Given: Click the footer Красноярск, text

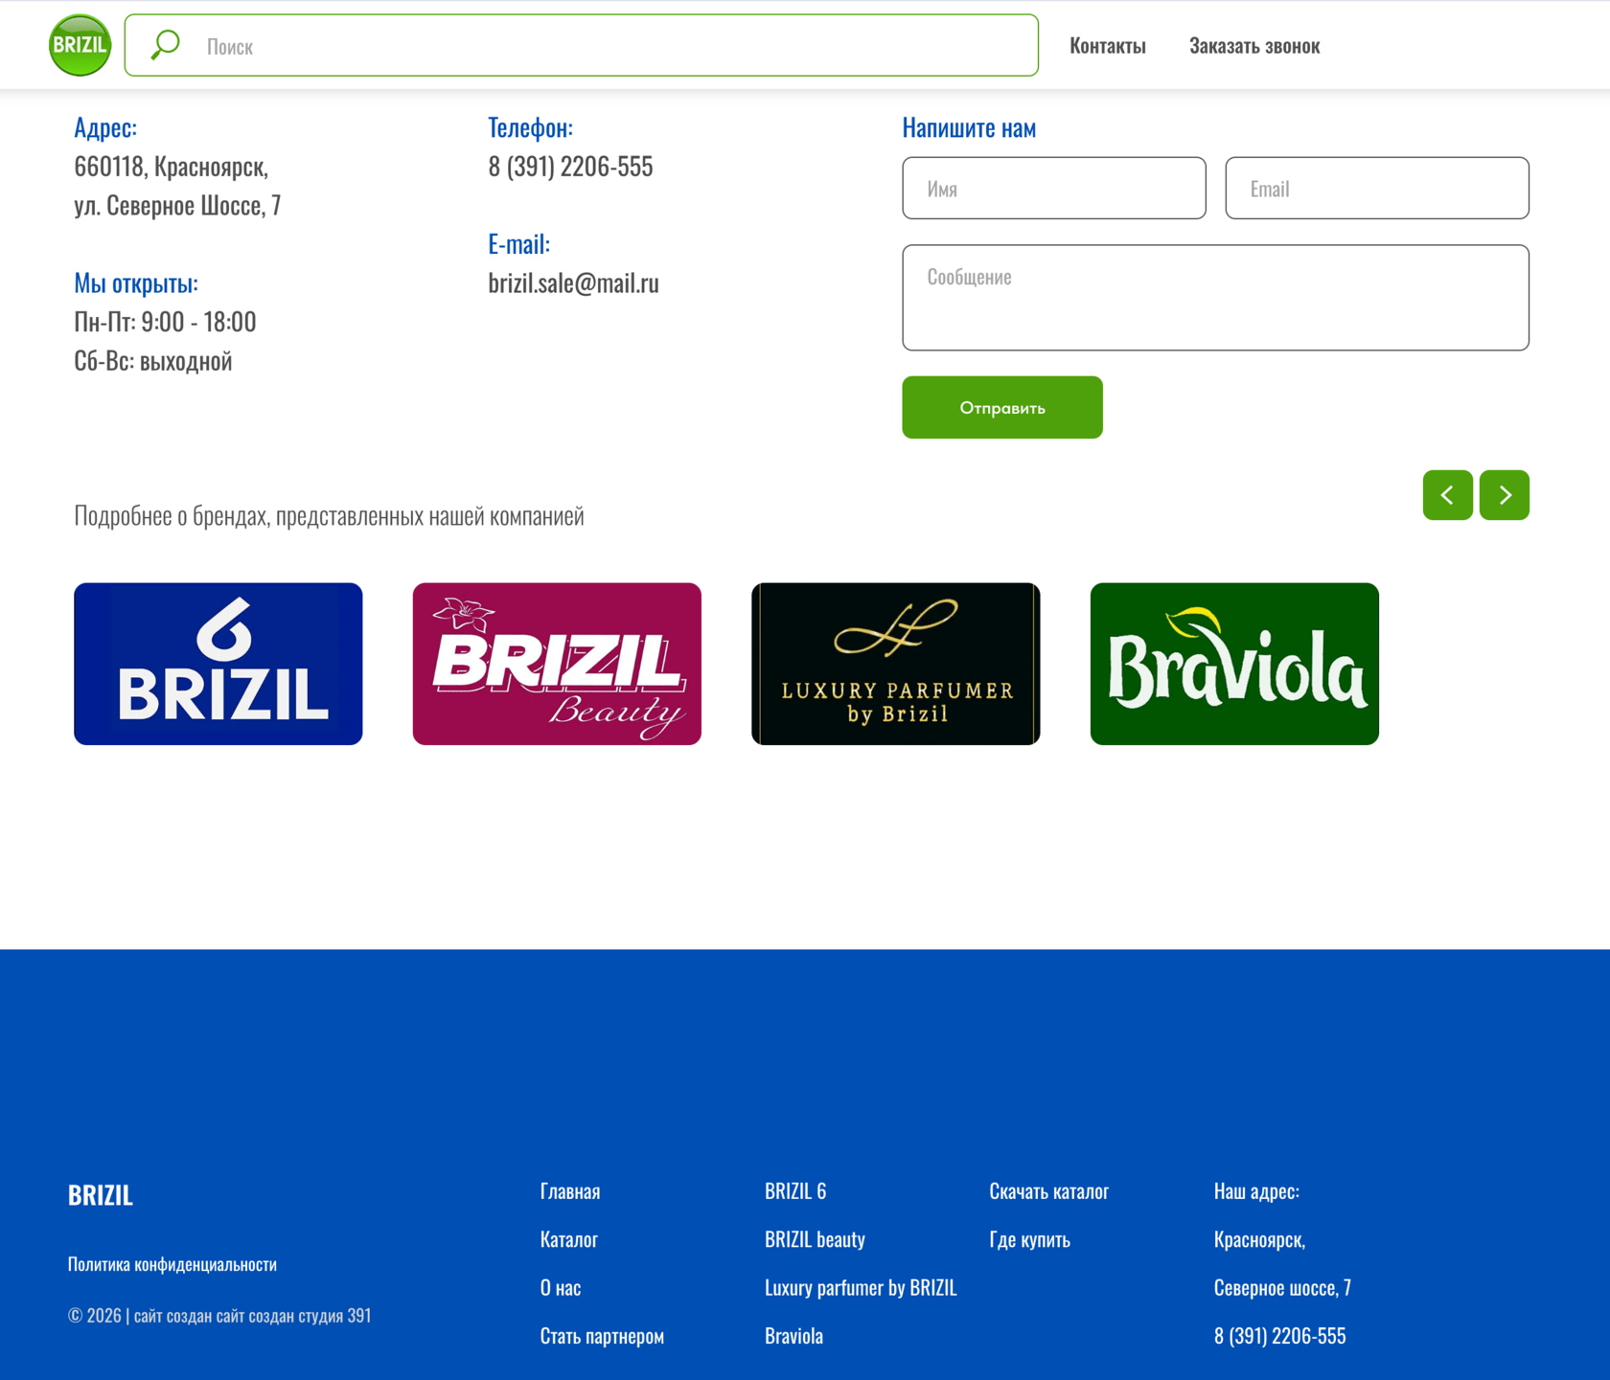Looking at the screenshot, I should tap(1259, 1239).
